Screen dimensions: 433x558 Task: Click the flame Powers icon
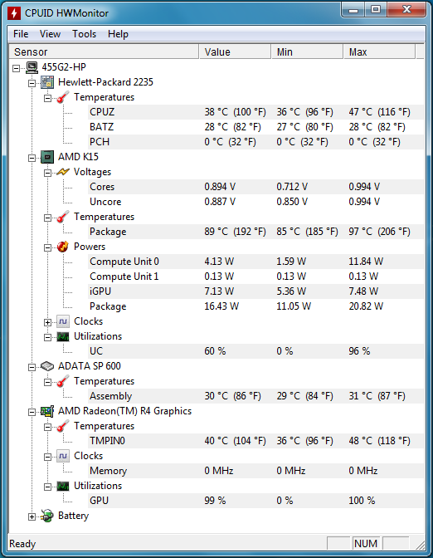(63, 247)
